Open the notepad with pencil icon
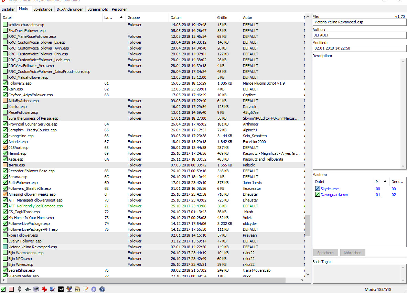This screenshot has height=293, width=407. (86, 289)
